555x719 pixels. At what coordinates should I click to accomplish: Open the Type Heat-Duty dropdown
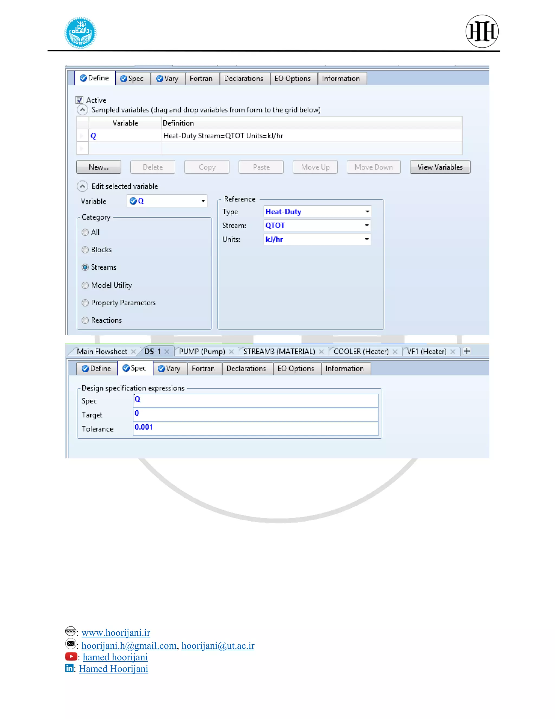coord(367,212)
